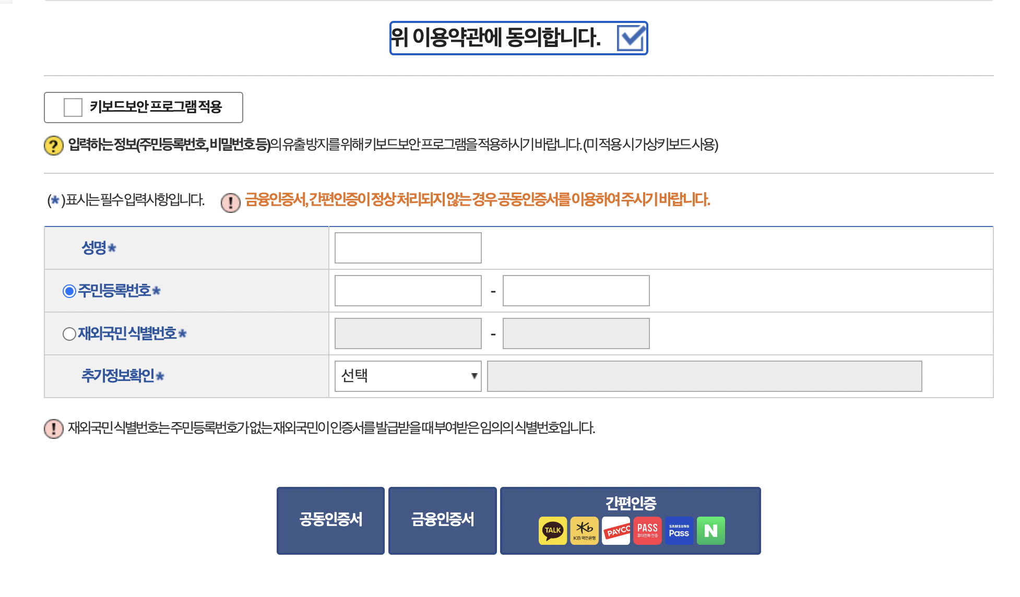Click the red PASS phone authentication icon
This screenshot has width=1020, height=597.
pyautogui.click(x=647, y=531)
